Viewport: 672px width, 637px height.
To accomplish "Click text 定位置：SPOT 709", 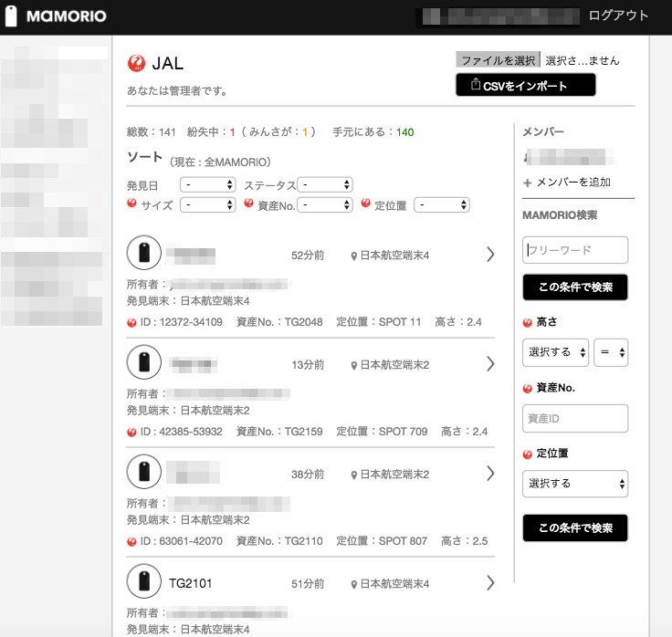I will coord(382,432).
